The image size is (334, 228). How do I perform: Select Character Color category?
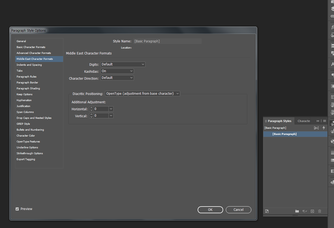39,136
